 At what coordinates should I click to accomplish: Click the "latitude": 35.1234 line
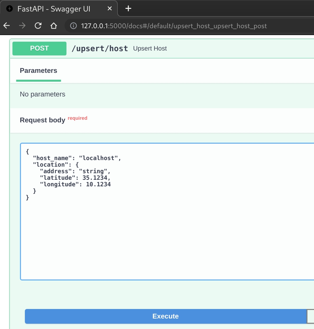[75, 178]
